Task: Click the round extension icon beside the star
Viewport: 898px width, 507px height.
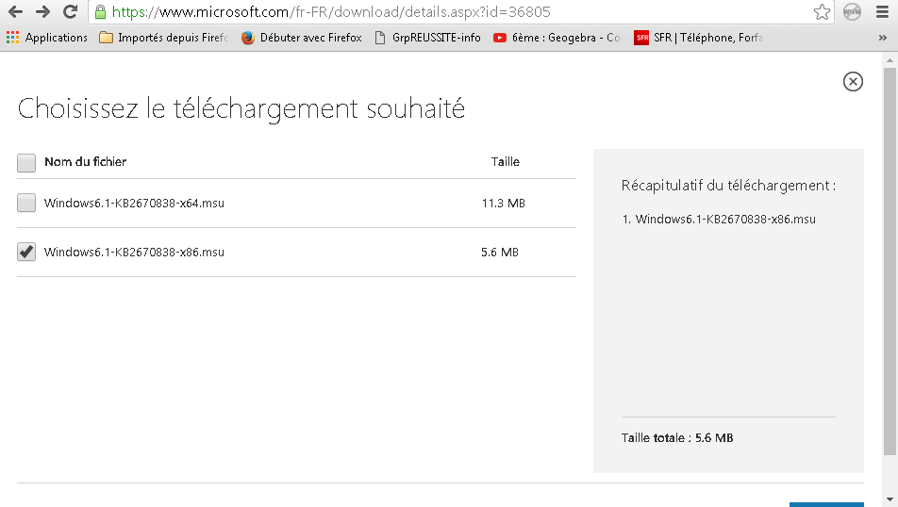Action: pos(852,12)
